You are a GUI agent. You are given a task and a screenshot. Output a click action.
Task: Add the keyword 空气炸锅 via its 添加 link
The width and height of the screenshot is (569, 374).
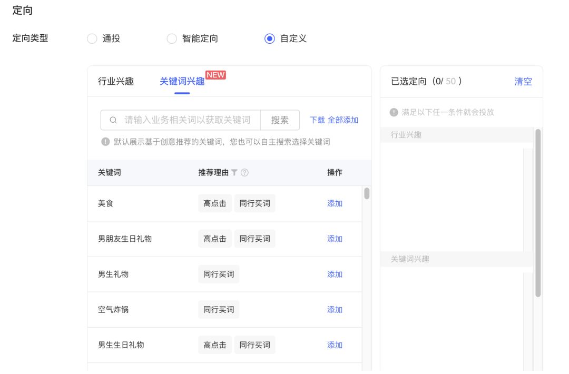(335, 309)
